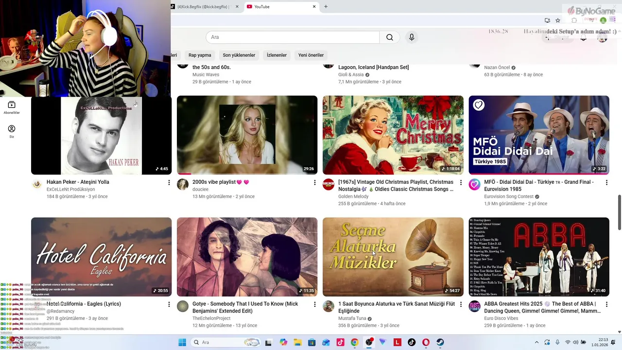Open the Siz section in the sidebar
Screen dimensions: 622x350
pyautogui.click(x=12, y=131)
